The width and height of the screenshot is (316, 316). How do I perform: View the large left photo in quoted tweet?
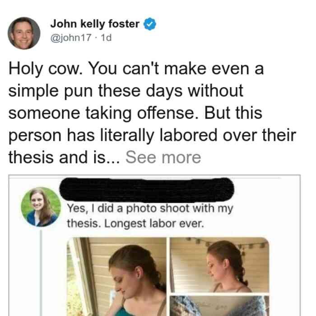pos(116,277)
